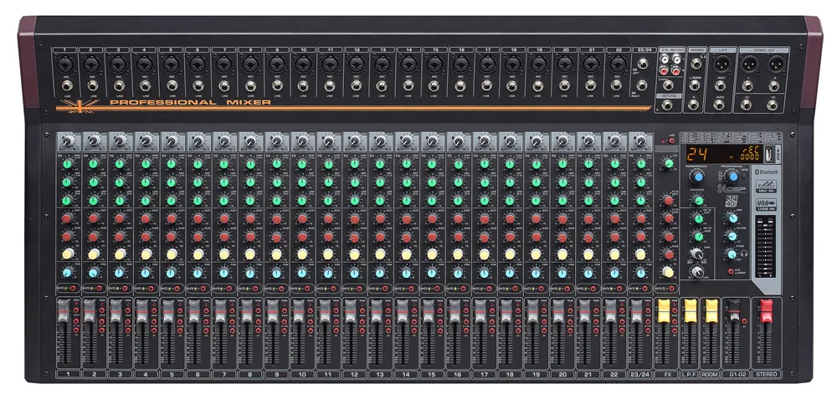Click the channel 6 MID EQ knob
837x399 pixels.
pos(198,182)
